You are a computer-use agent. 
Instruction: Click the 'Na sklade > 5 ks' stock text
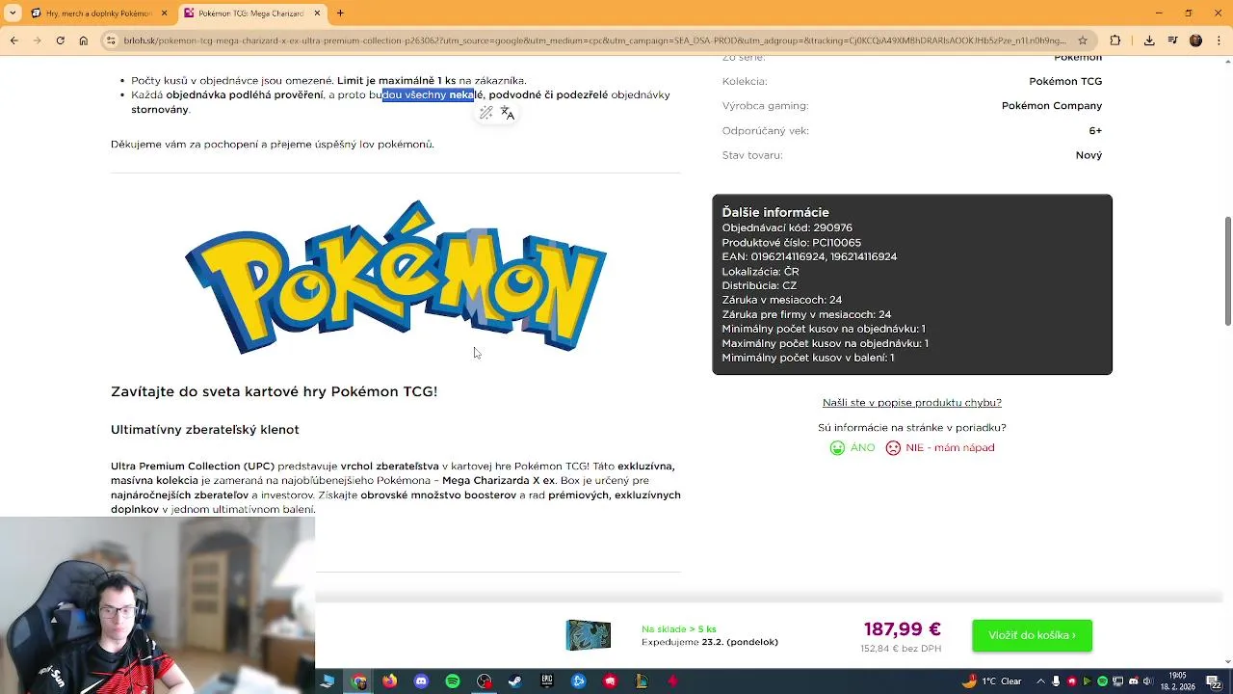(678, 629)
